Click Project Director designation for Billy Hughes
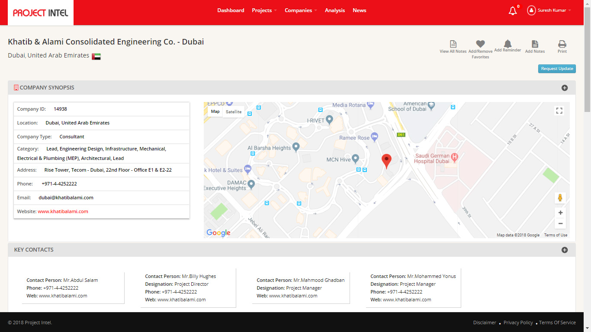591x332 pixels. click(191, 284)
